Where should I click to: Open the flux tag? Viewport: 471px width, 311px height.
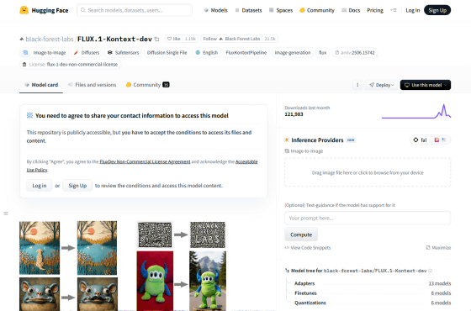click(323, 52)
